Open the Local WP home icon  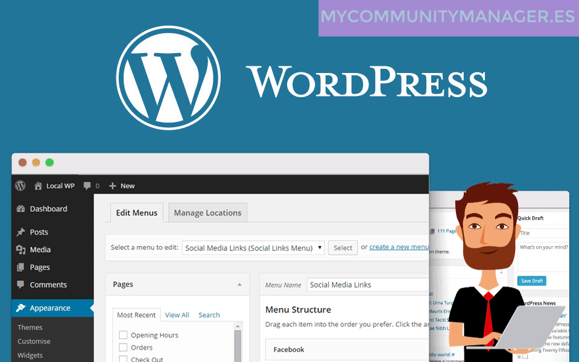(x=38, y=185)
